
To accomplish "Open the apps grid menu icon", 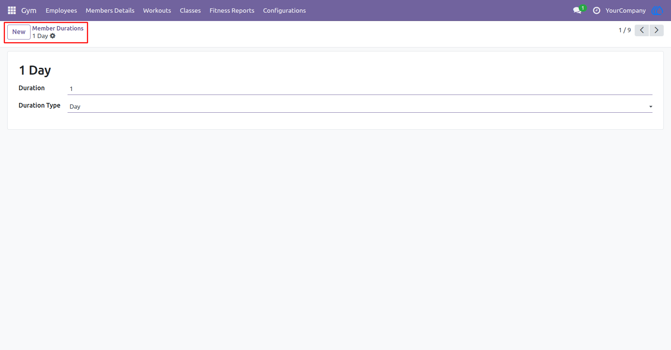I will click(x=12, y=11).
